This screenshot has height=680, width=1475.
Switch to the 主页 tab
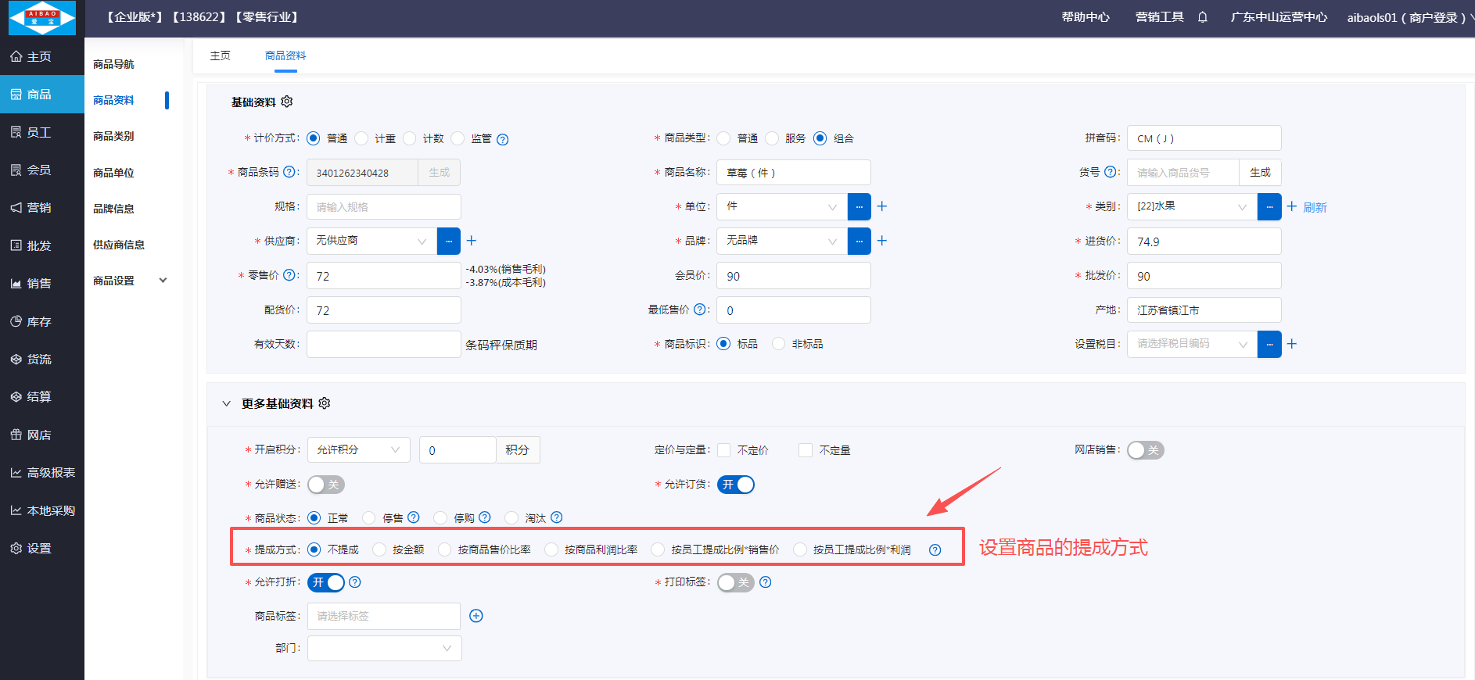click(221, 55)
